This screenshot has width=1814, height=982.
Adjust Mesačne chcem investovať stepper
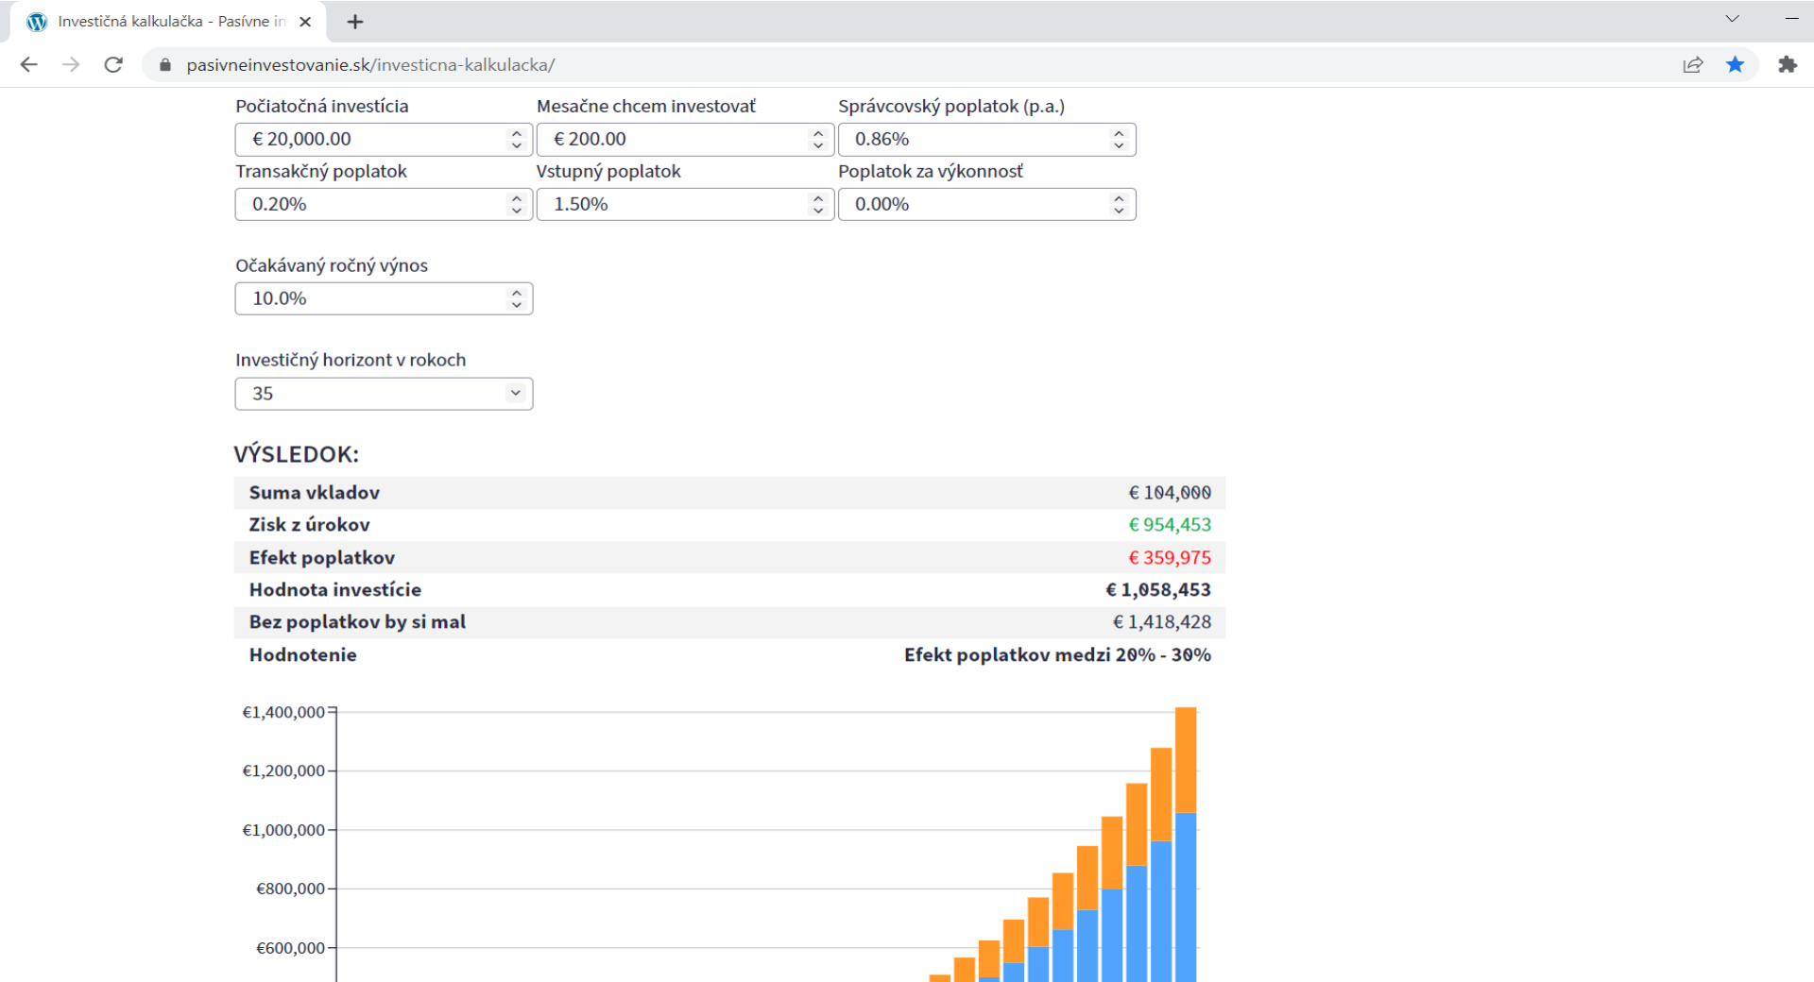pyautogui.click(x=818, y=139)
